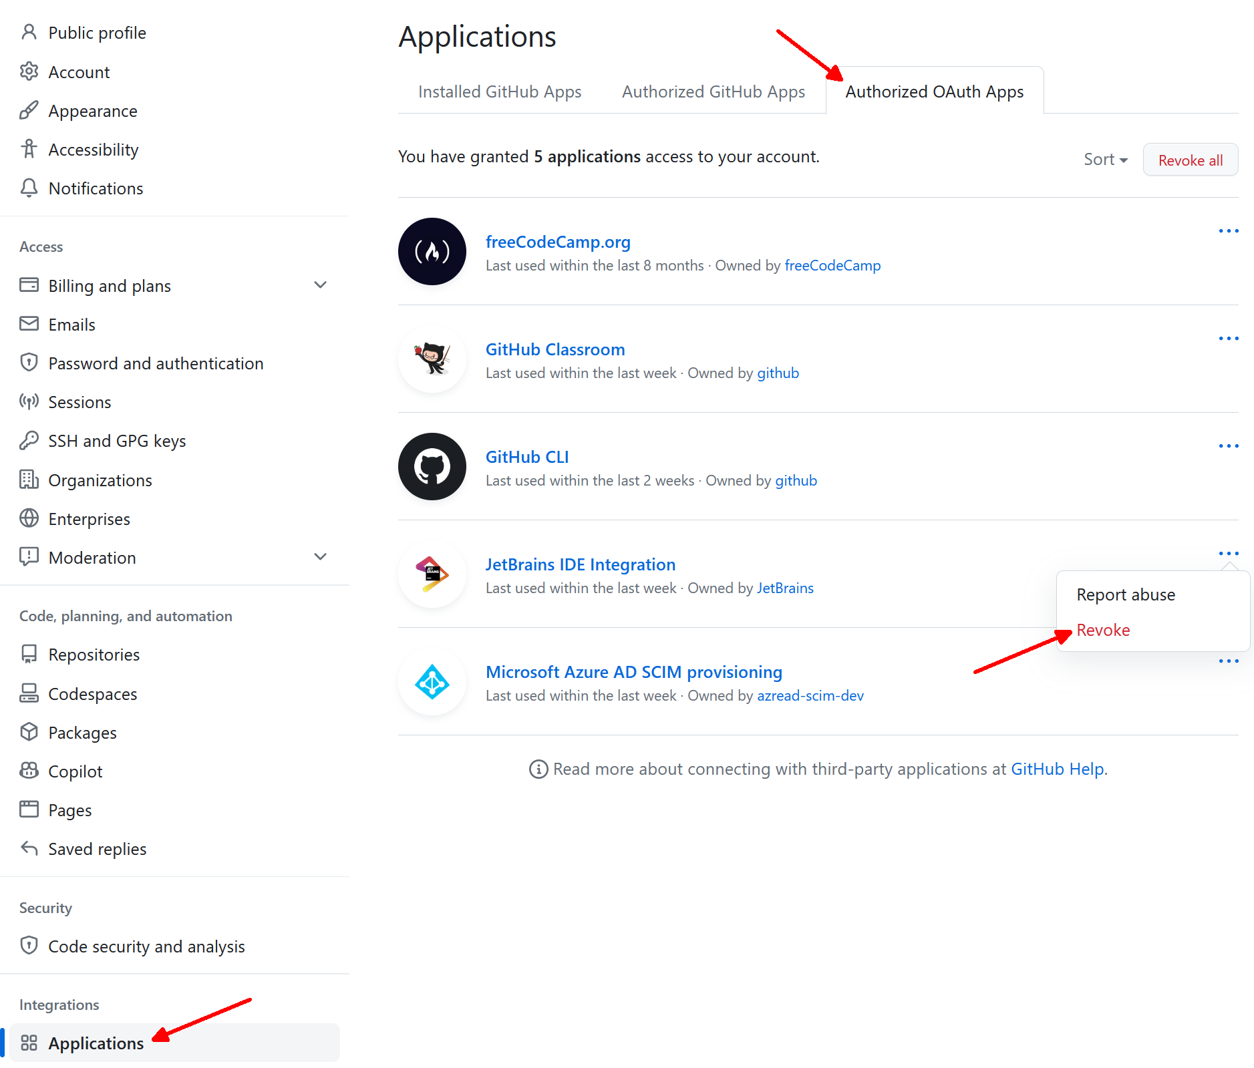Click the Applications grid icon

(29, 1043)
